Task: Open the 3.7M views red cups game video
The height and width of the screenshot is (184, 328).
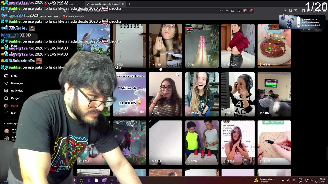Action: click(x=202, y=142)
